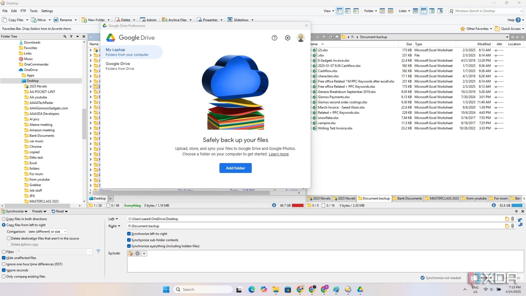The height and width of the screenshot is (296, 526).
Task: Open the Lister dropdown
Action: (404, 11)
